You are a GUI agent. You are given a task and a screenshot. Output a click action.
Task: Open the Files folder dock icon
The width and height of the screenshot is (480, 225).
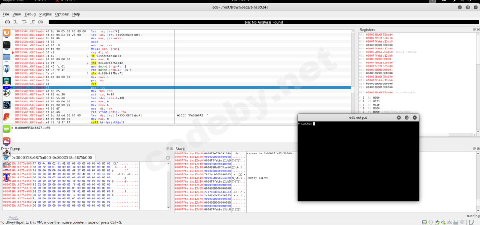coord(6,57)
